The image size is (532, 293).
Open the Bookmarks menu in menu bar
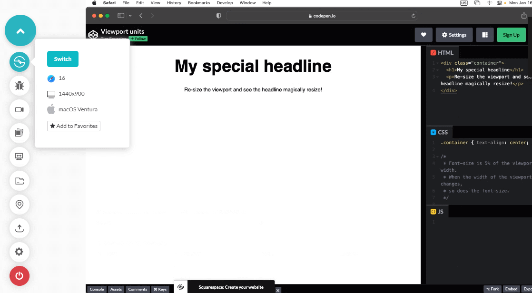pyautogui.click(x=198, y=3)
